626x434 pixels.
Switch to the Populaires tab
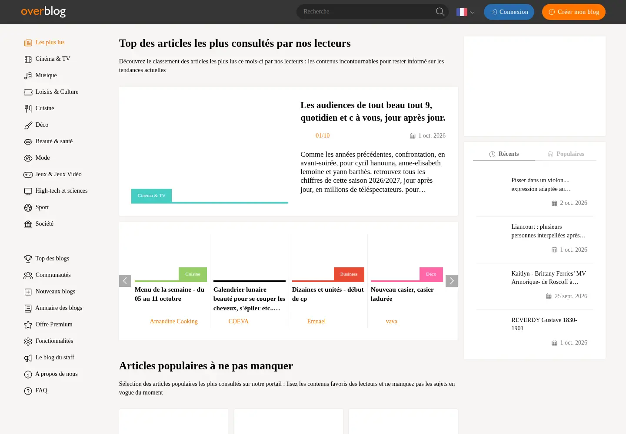tap(566, 154)
